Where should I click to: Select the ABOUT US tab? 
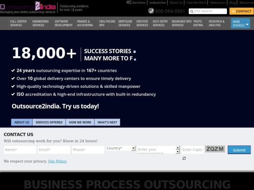pyautogui.click(x=22, y=122)
